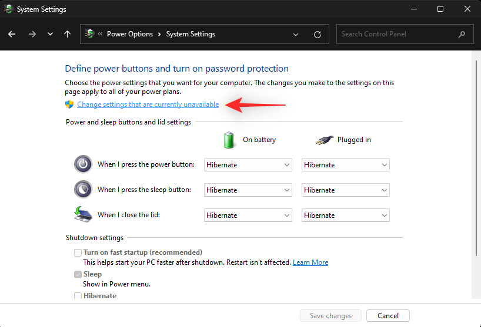Click the sleep button moon icon
Image resolution: width=481 pixels, height=327 pixels.
pos(83,190)
